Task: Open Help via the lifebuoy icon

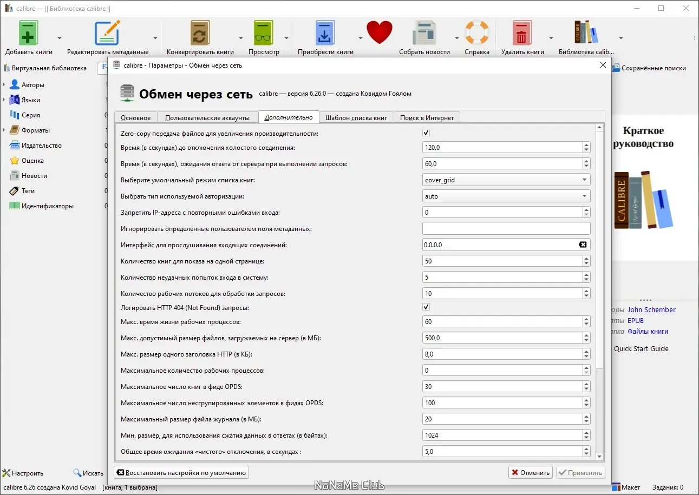Action: [x=477, y=33]
